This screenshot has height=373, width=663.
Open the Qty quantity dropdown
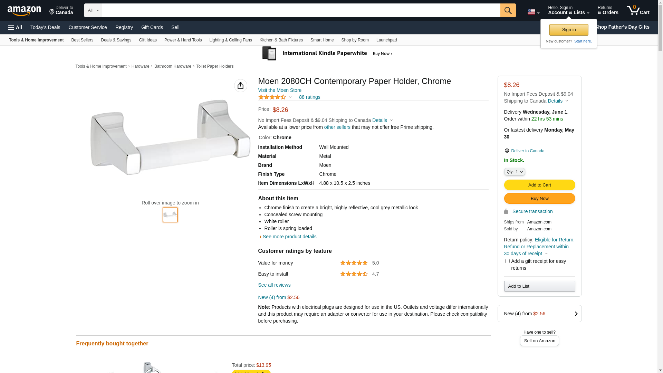coord(515,172)
